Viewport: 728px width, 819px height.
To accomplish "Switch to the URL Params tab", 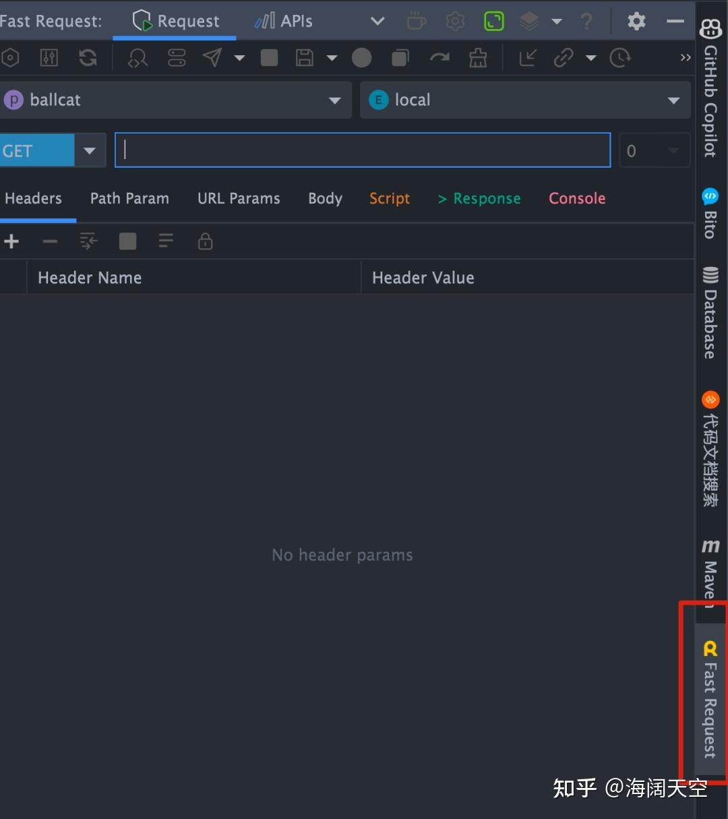I will pos(239,198).
